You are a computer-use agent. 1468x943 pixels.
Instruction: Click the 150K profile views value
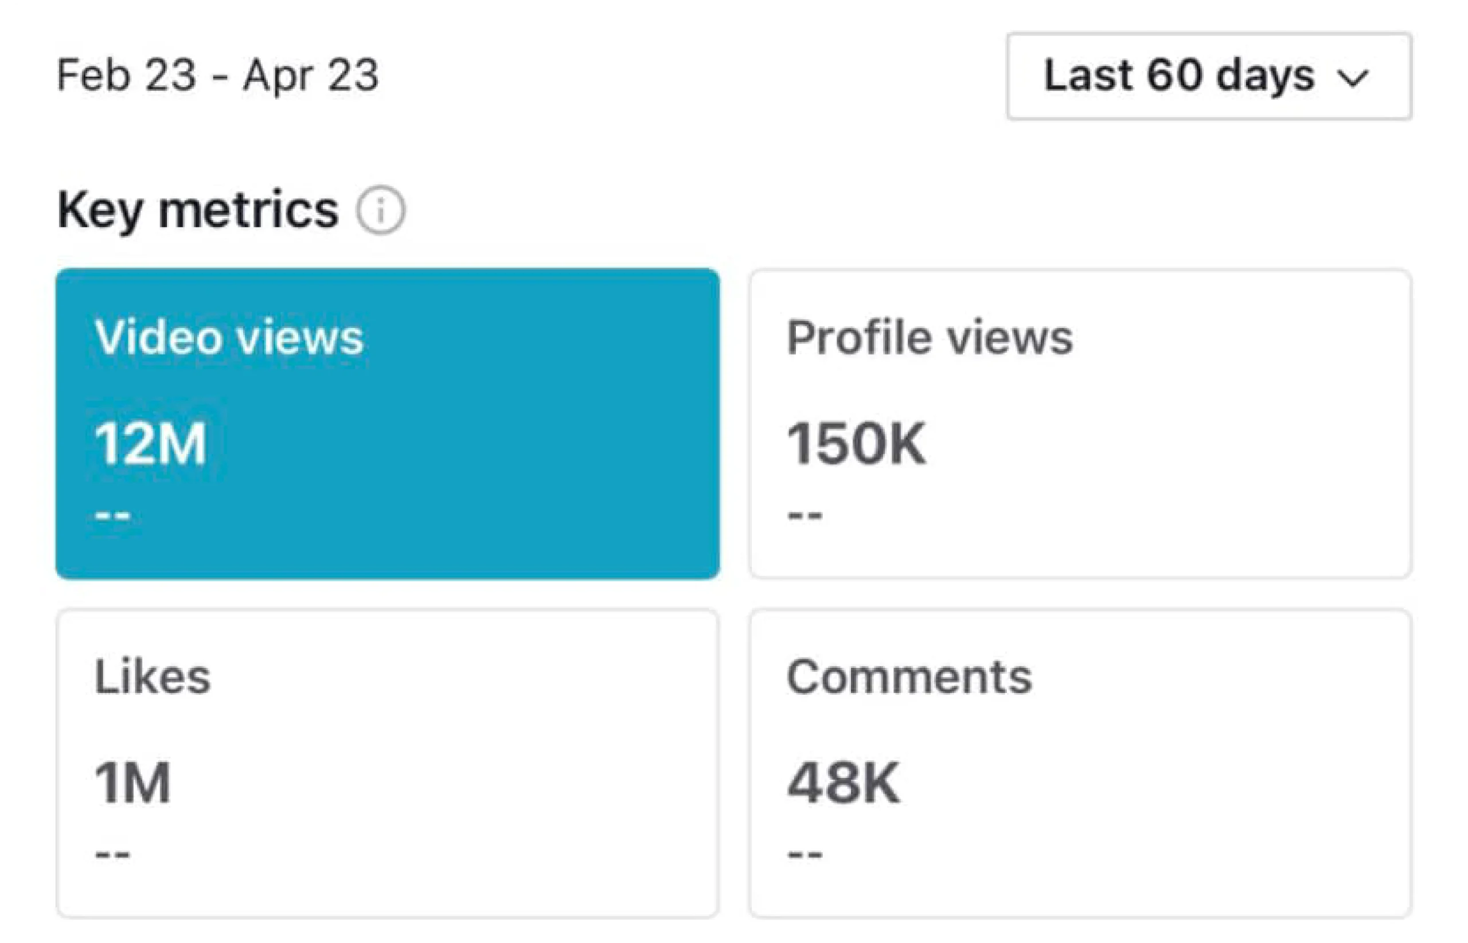pyautogui.click(x=856, y=444)
